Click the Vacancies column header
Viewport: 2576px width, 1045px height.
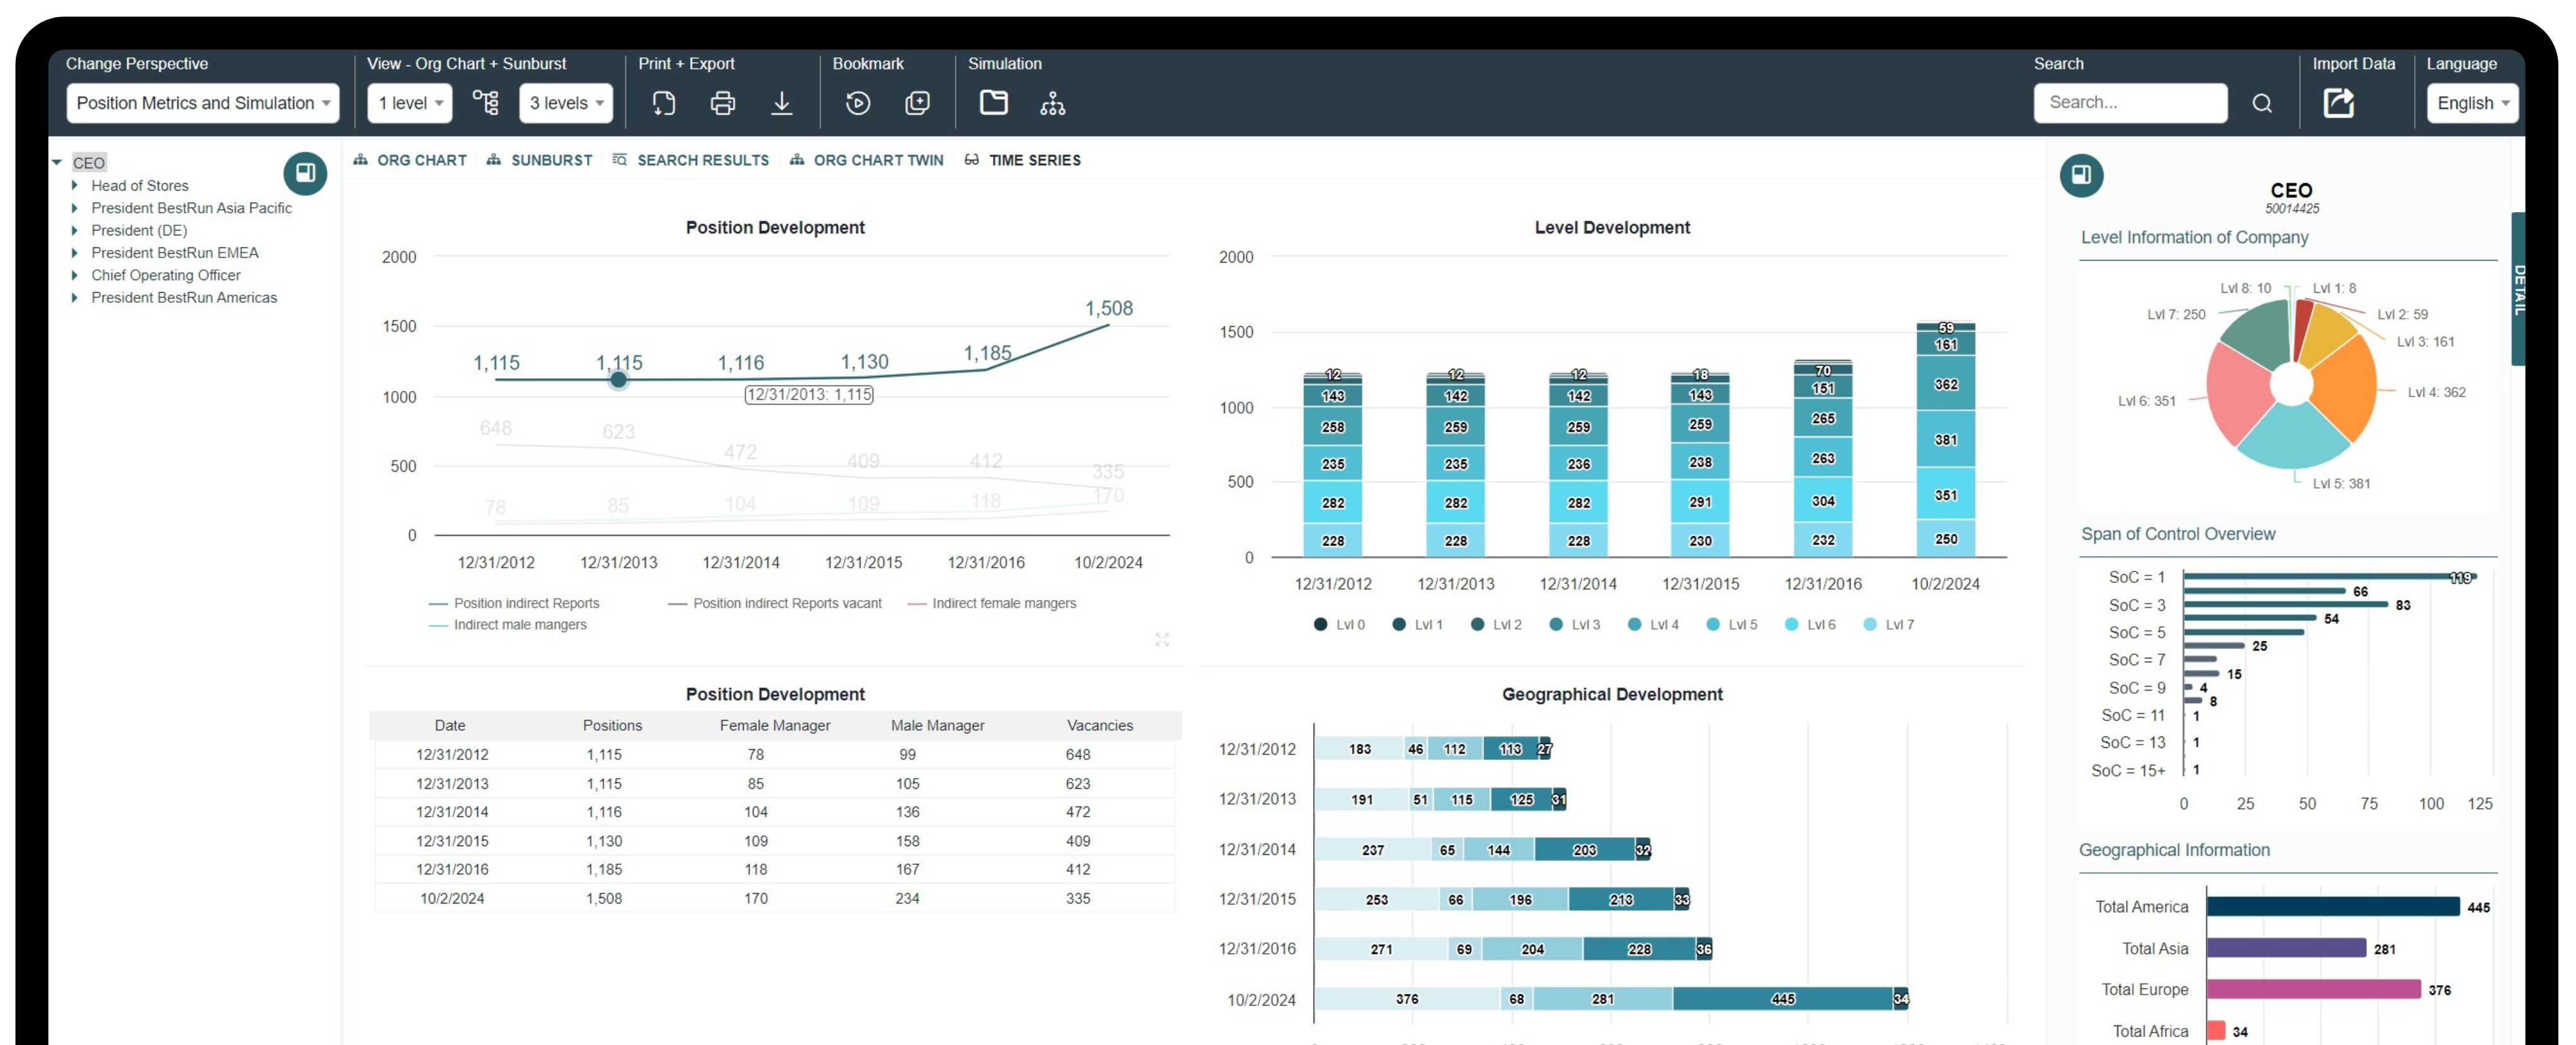pos(1100,725)
